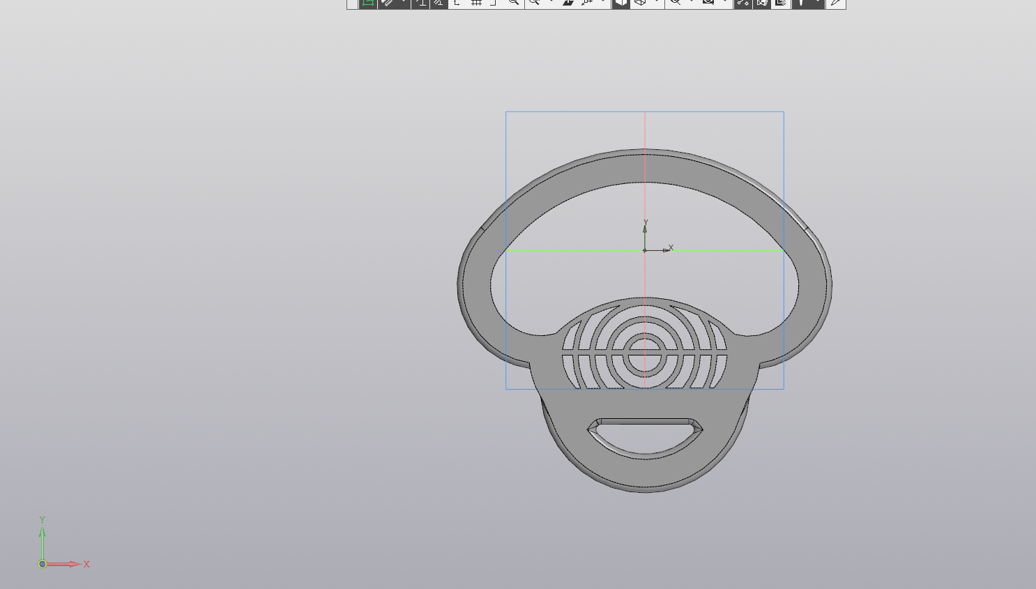Select the shaded solid cube display icon

coord(620,3)
